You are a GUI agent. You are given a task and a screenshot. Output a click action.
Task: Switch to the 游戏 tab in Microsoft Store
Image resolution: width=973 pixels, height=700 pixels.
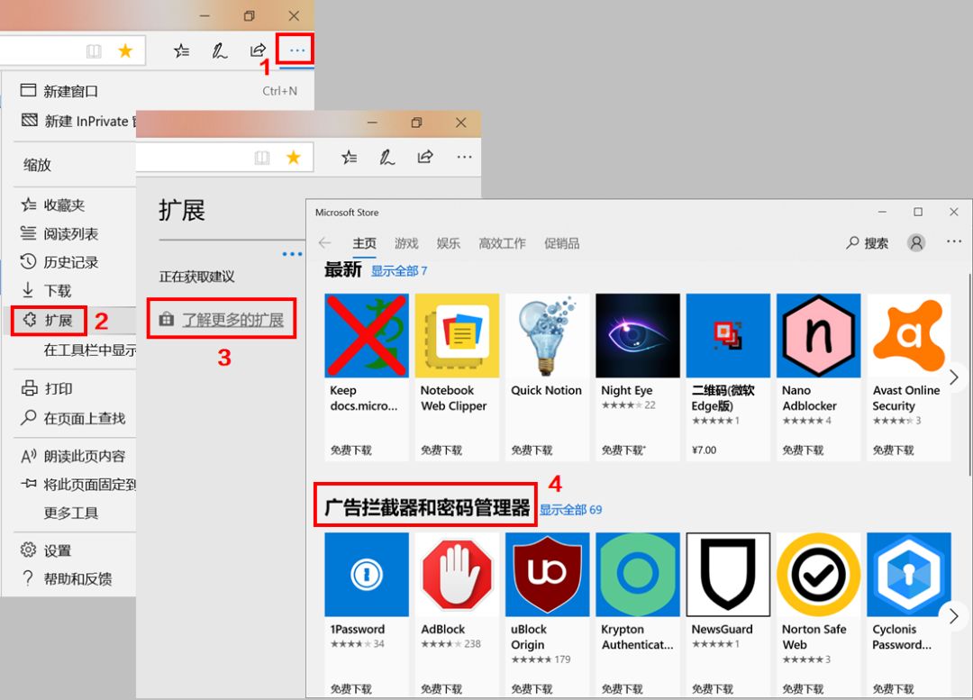tap(405, 242)
